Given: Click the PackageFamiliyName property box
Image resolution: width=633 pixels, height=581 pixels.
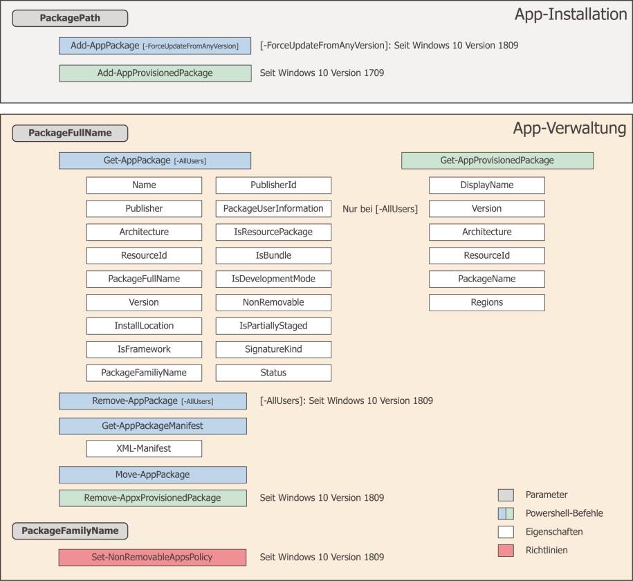Looking at the screenshot, I should click(144, 372).
